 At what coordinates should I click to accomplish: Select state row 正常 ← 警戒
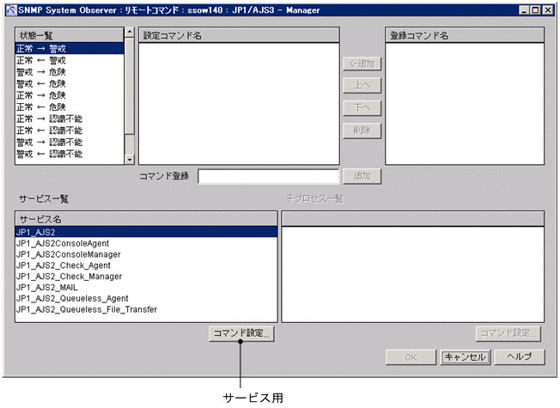[70, 60]
